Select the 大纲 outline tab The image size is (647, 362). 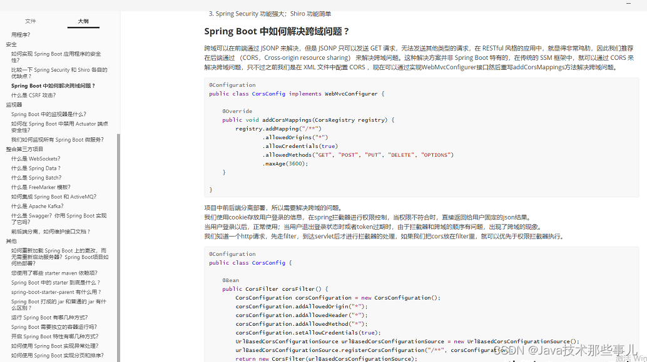pyautogui.click(x=83, y=21)
